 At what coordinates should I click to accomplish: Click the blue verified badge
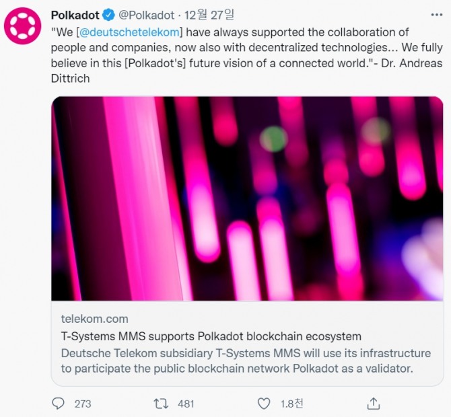pos(106,15)
